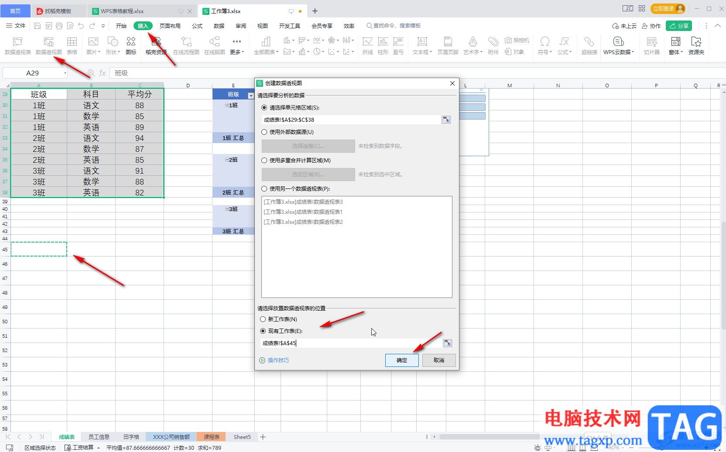726x452 pixels.
Task: Open the 图片 dropdown
Action: (x=93, y=52)
